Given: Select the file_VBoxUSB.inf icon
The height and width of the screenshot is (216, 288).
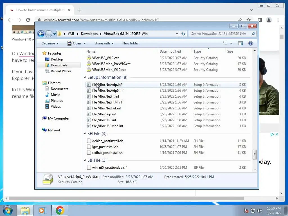Looking at the screenshot, I should click(89, 120).
